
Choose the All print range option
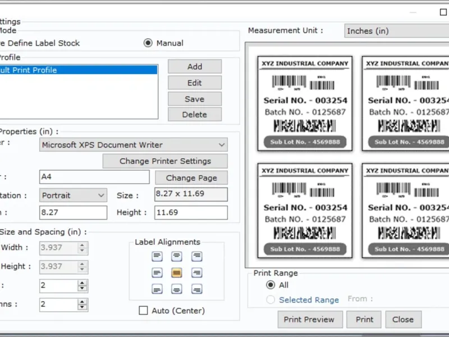(x=271, y=285)
